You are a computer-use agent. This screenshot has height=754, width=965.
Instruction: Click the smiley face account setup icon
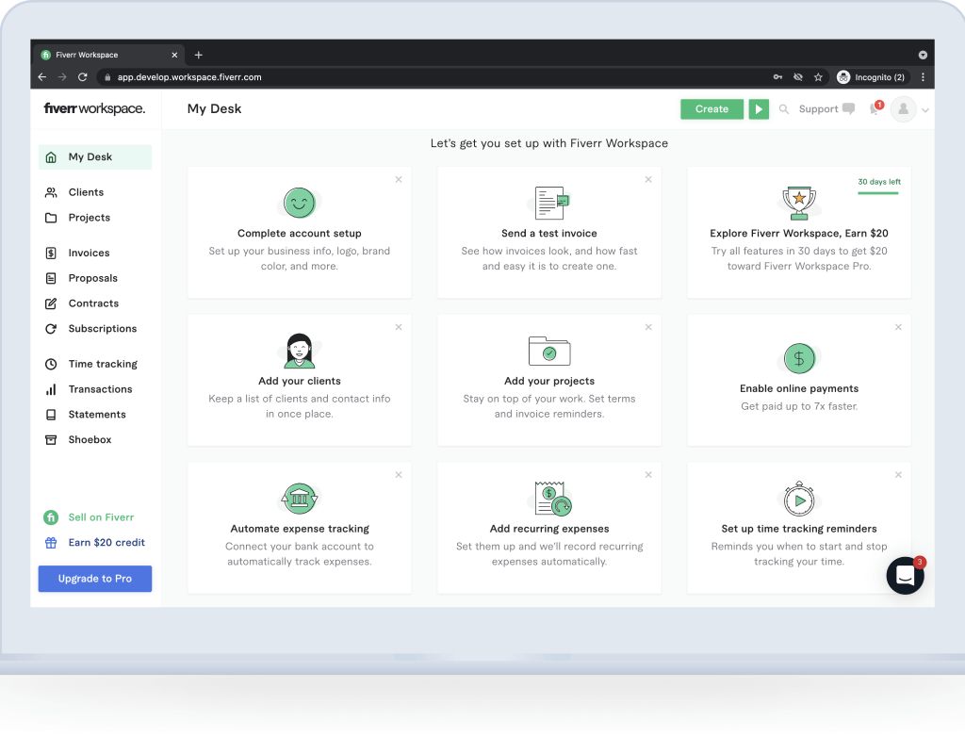pos(299,203)
